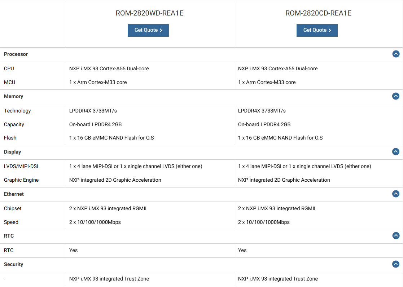This screenshot has width=403, height=287.
Task: Click the Flash row label
Action: pyautogui.click(x=10, y=138)
